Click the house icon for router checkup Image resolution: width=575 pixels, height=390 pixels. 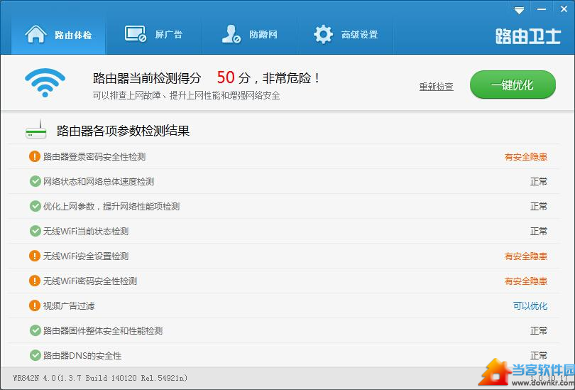(x=35, y=35)
